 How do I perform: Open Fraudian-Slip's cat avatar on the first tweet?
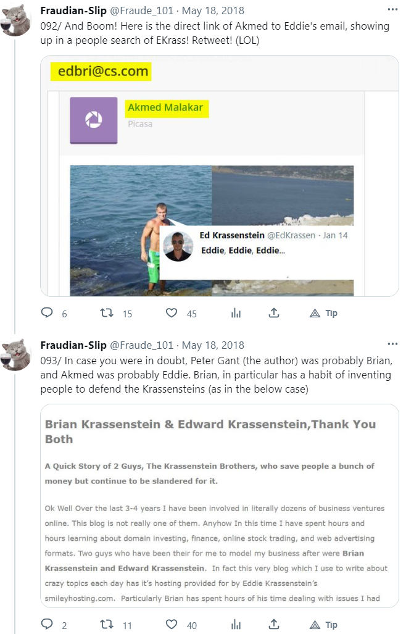coord(17,20)
